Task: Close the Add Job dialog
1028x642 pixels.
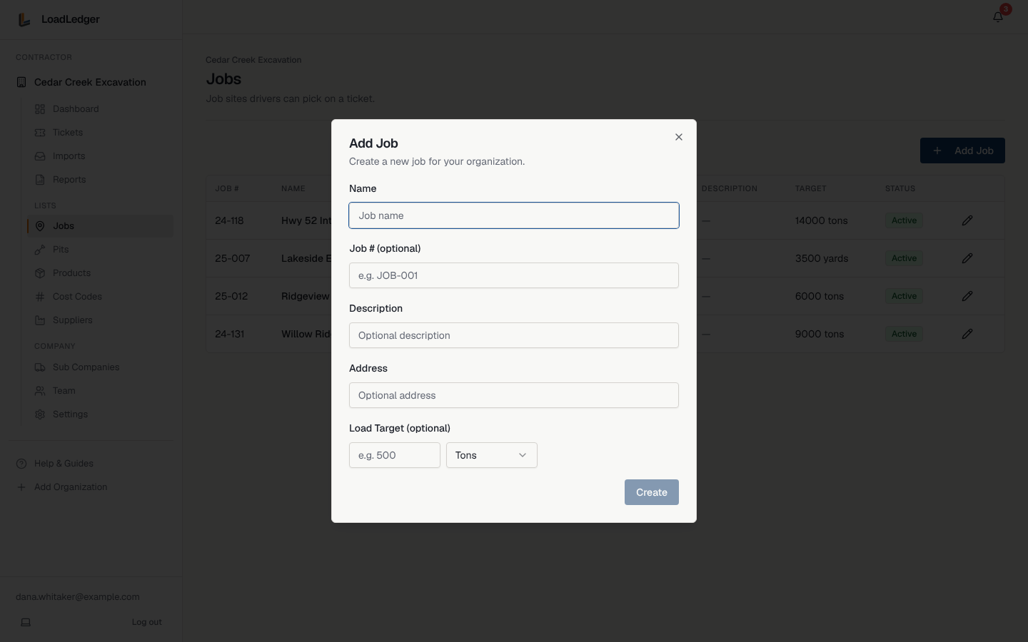Action: coord(679,137)
